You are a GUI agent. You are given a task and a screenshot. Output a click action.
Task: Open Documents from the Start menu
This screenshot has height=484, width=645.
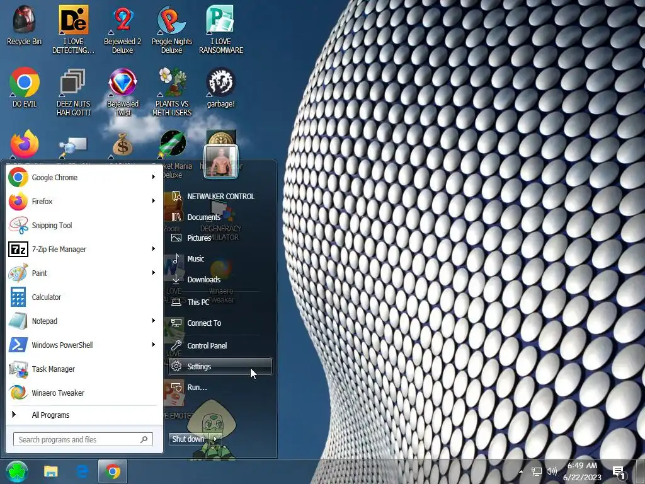[x=220, y=217]
